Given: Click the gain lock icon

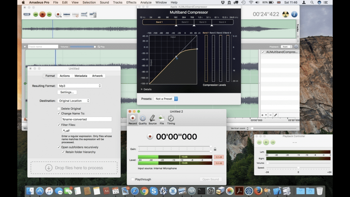Looking at the screenshot, I should coord(215,149).
